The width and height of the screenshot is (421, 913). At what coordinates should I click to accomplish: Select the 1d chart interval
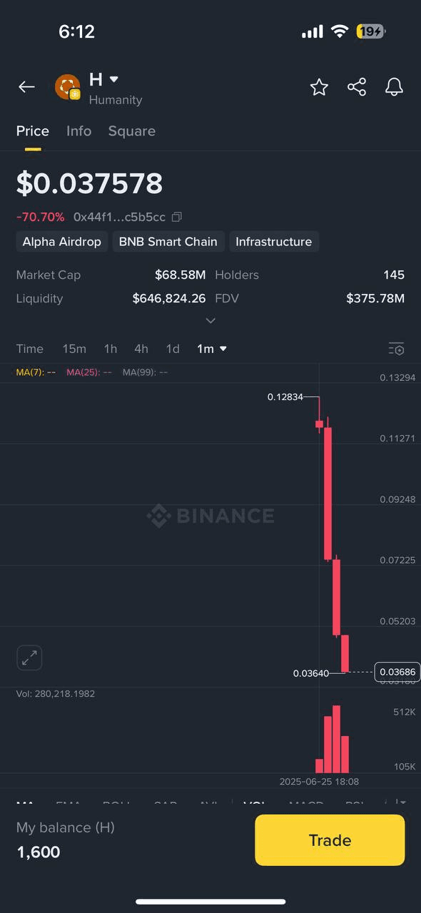click(173, 349)
